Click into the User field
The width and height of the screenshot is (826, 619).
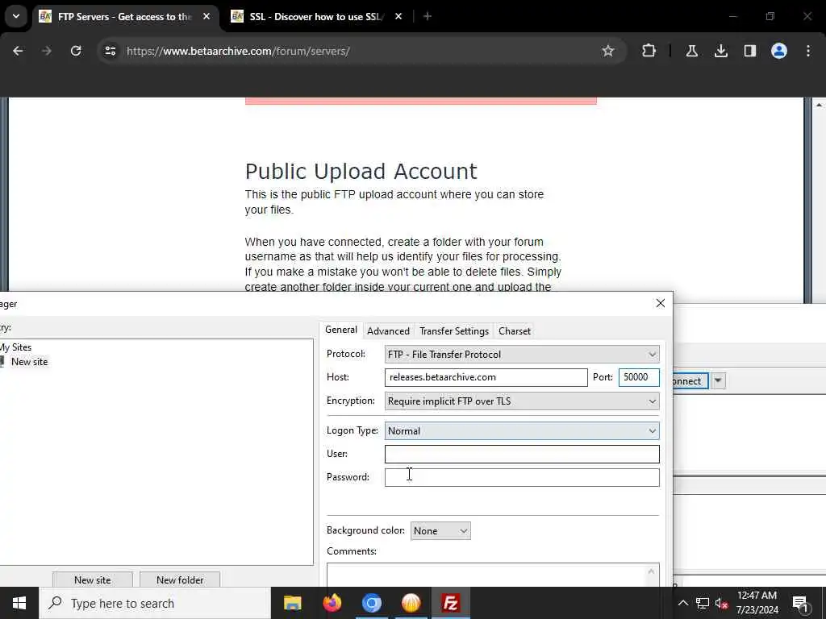[x=522, y=454]
